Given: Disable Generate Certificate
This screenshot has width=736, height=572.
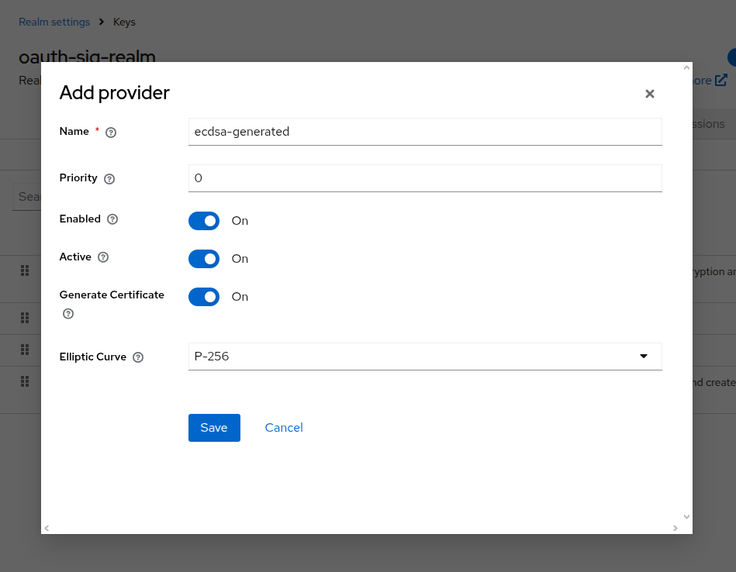Looking at the screenshot, I should click(203, 296).
